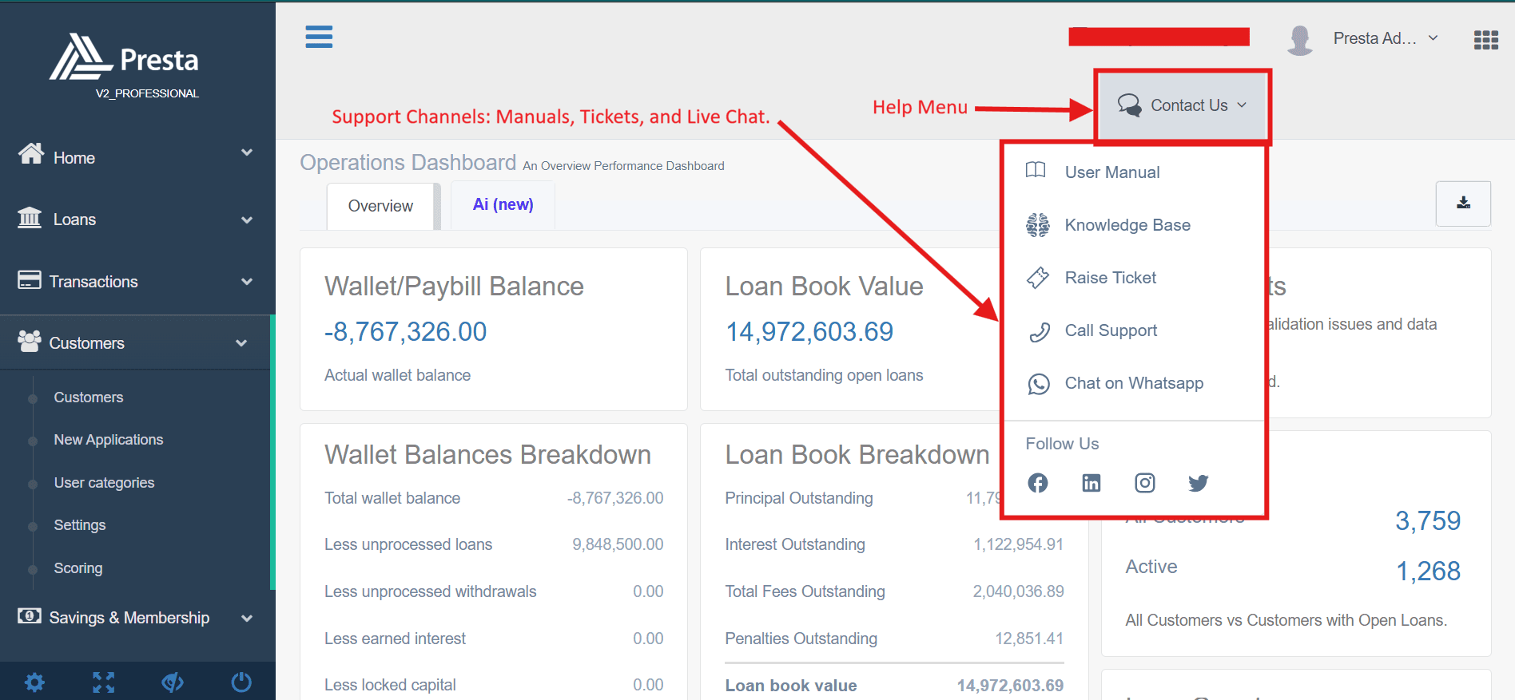Expand the Home menu chevron
Viewport: 1515px width, 700px height.
(x=247, y=152)
